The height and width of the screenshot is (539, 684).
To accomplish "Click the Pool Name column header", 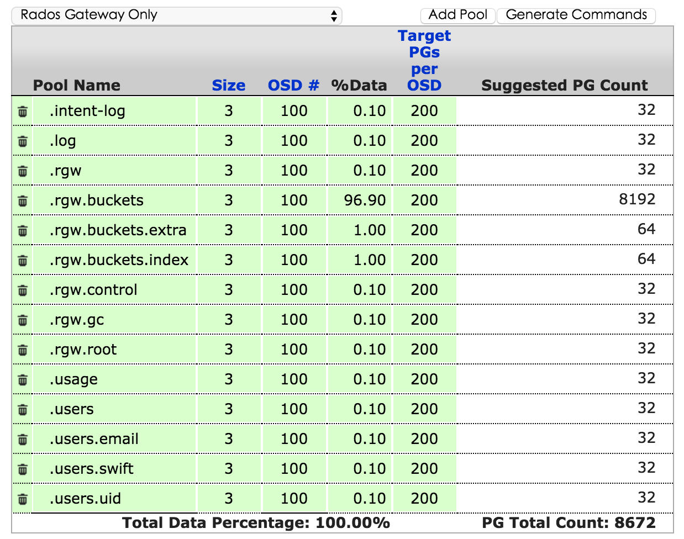I will point(77,86).
